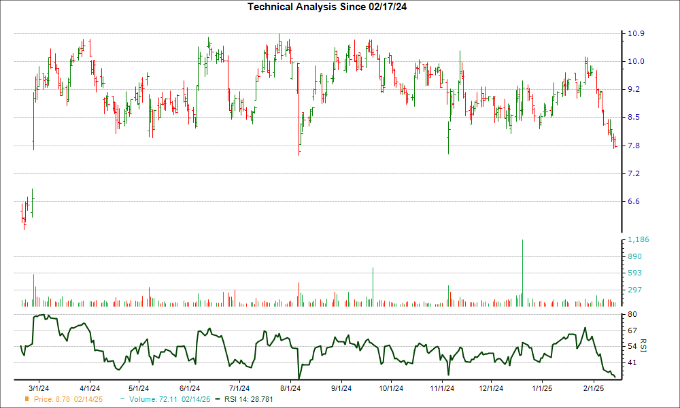Click the vertical 'RSI' axis title
The image size is (680, 408).
click(643, 345)
